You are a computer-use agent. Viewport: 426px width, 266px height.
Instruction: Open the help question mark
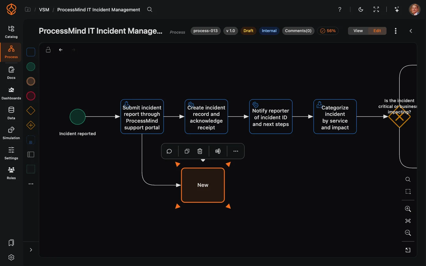(340, 9)
